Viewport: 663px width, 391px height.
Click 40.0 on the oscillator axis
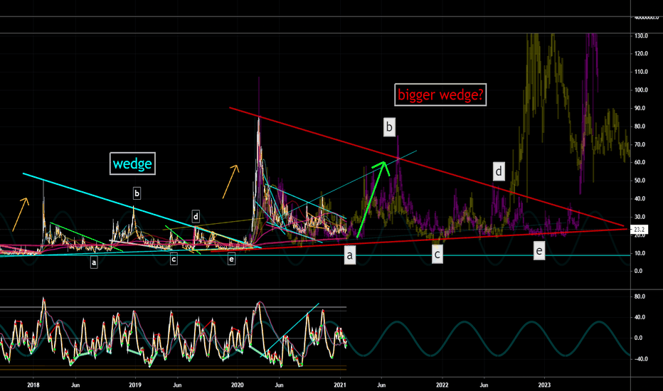(x=640, y=317)
